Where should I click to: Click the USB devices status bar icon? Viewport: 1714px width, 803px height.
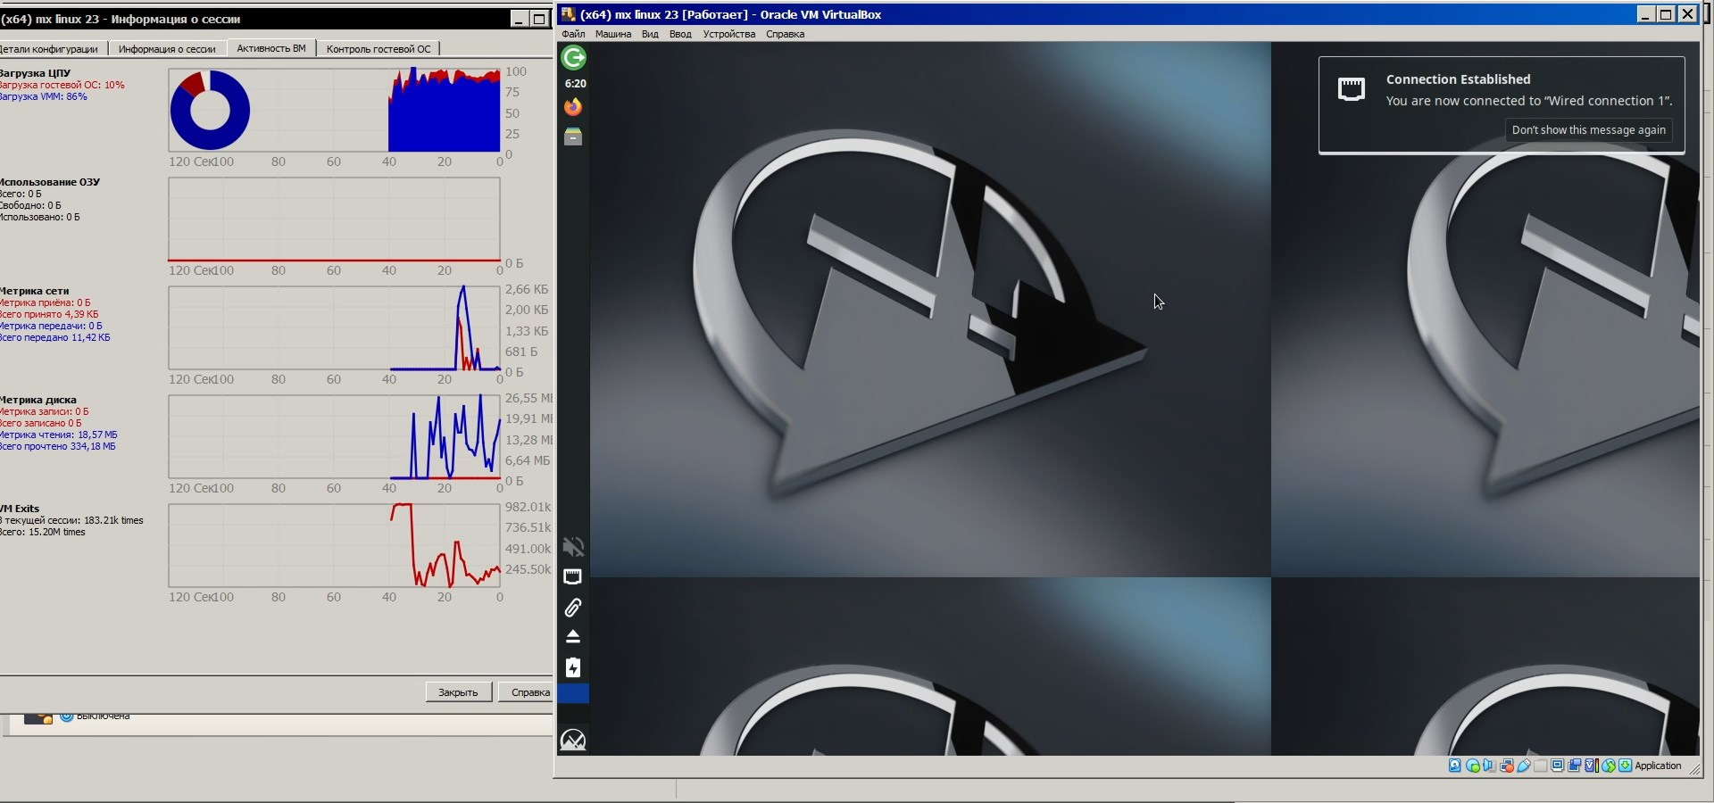point(1524,766)
